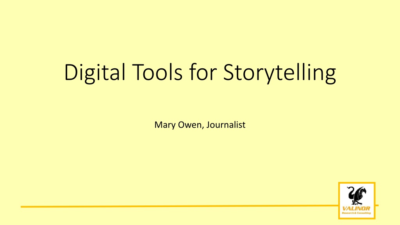Click the 'Research & Consulting' tagline in logo
Screen dimensions: 400x225
coord(356,213)
